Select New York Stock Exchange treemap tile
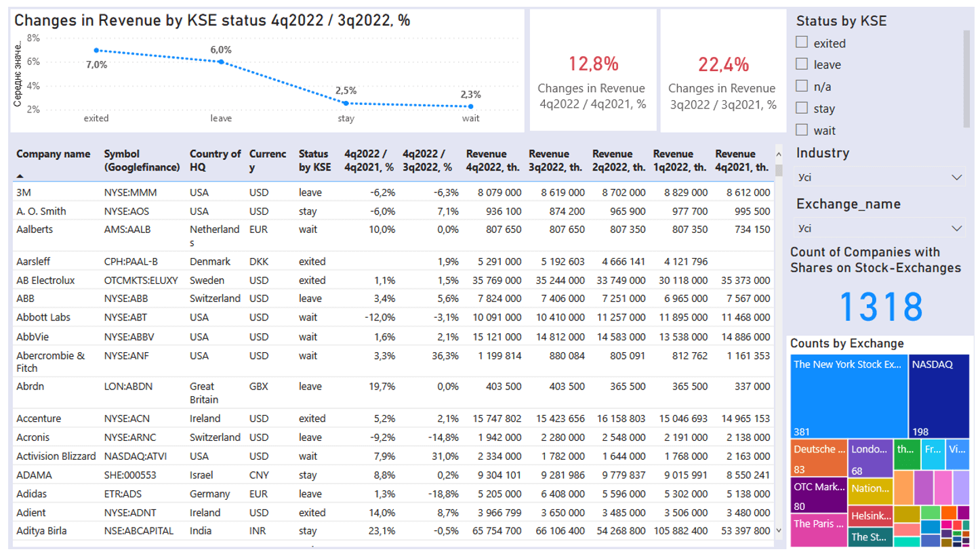 (x=849, y=395)
